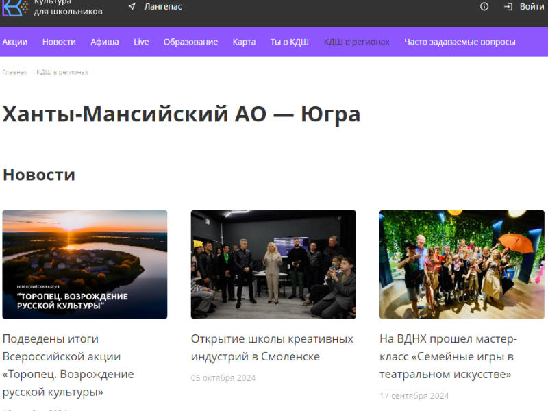Image resolution: width=548 pixels, height=411 pixels.
Task: Click the sunset photo of the Торопец news card
Action: pos(85,264)
